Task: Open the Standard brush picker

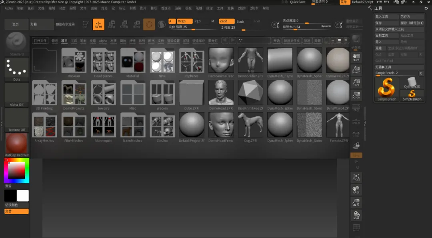Action: (16, 44)
